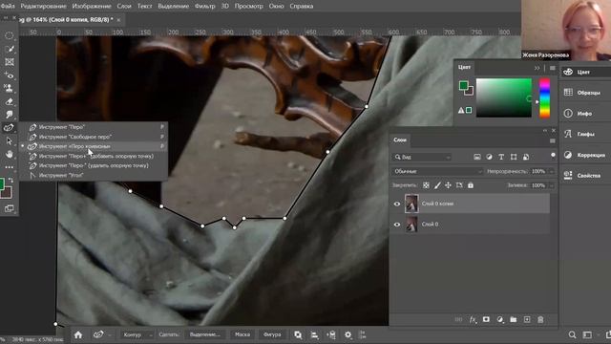Select the Object Selection brush tool

point(9,49)
